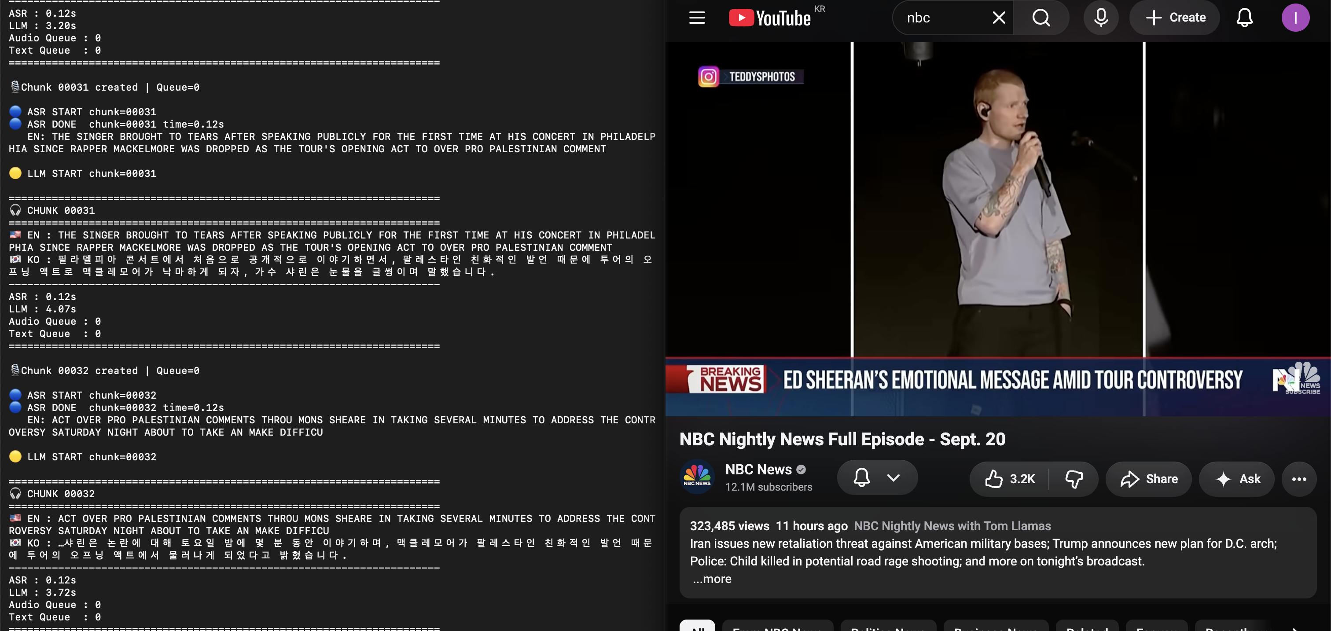Open the Ask sparkle button
This screenshot has width=1331, height=631.
pyautogui.click(x=1236, y=479)
